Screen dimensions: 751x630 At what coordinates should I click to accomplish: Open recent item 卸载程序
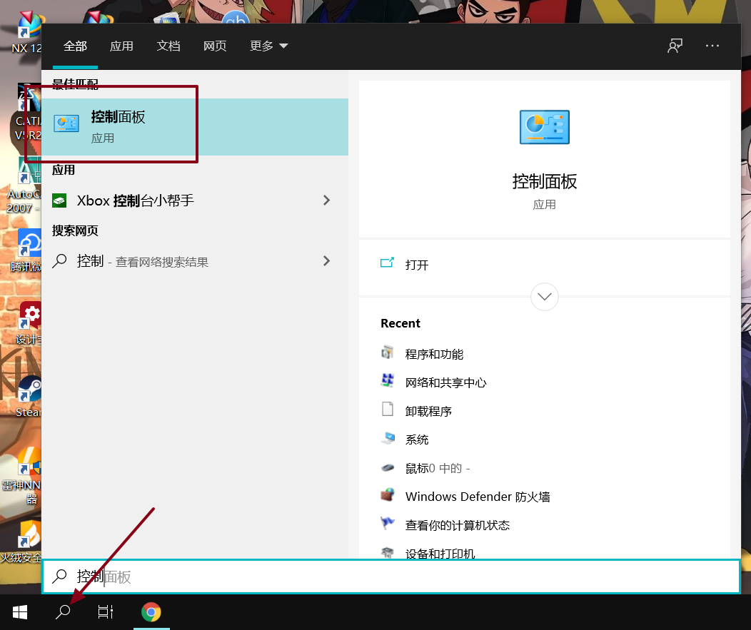(428, 411)
